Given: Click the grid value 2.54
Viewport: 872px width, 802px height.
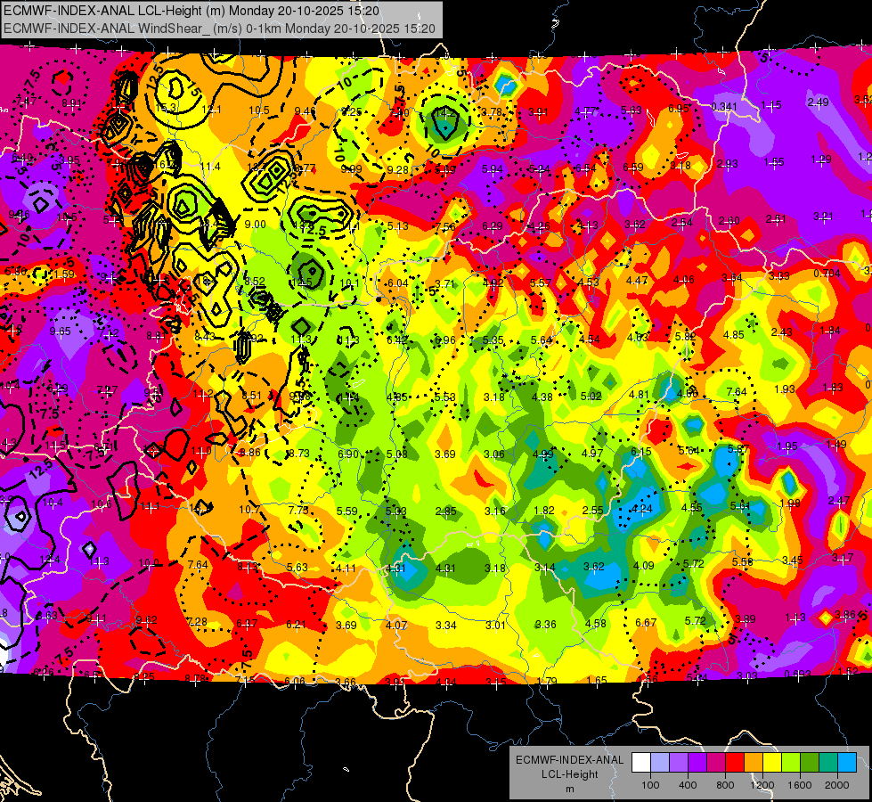Looking at the screenshot, I should tap(681, 223).
